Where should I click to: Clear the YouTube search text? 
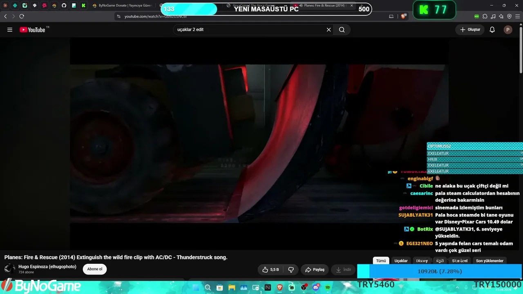(x=329, y=29)
